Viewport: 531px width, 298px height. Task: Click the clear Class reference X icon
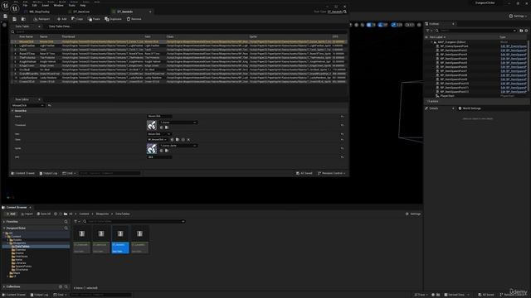click(188, 140)
